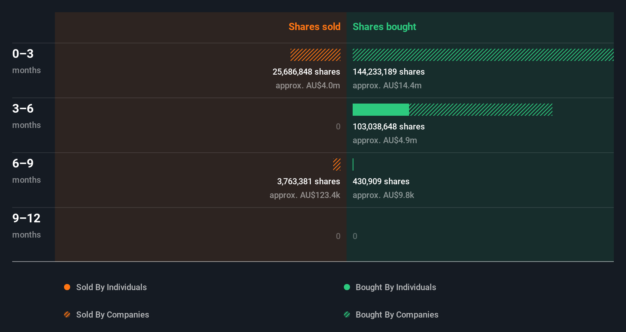Click the approx. AU$14.4m text

coord(387,86)
